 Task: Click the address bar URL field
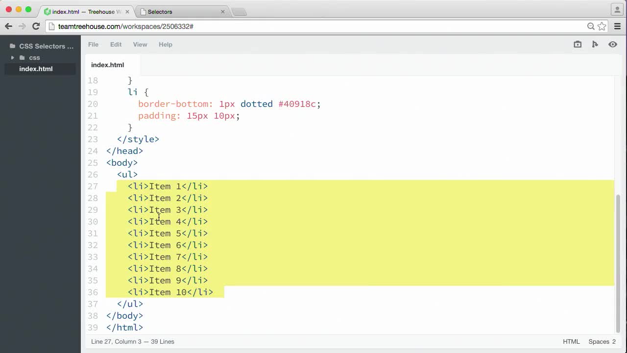click(196, 26)
